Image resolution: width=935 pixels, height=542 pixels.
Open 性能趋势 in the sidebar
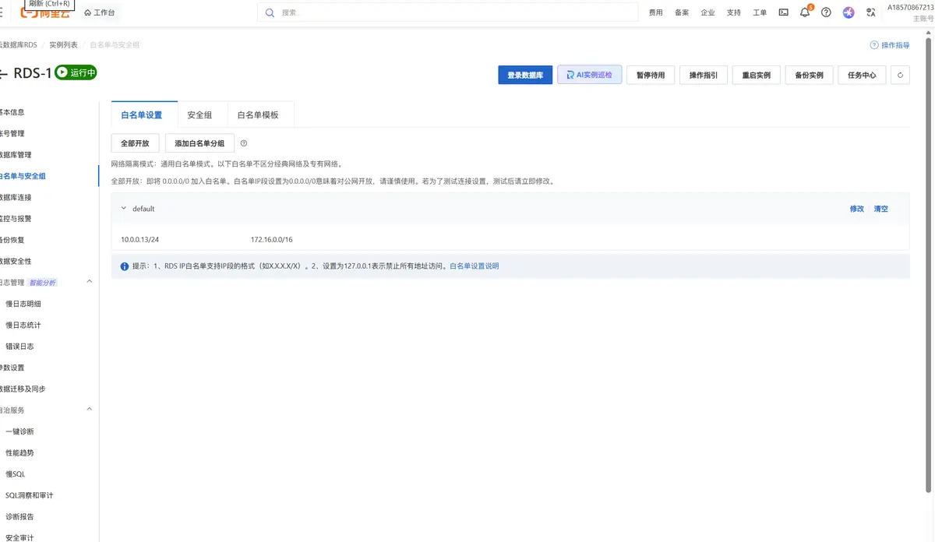point(19,452)
